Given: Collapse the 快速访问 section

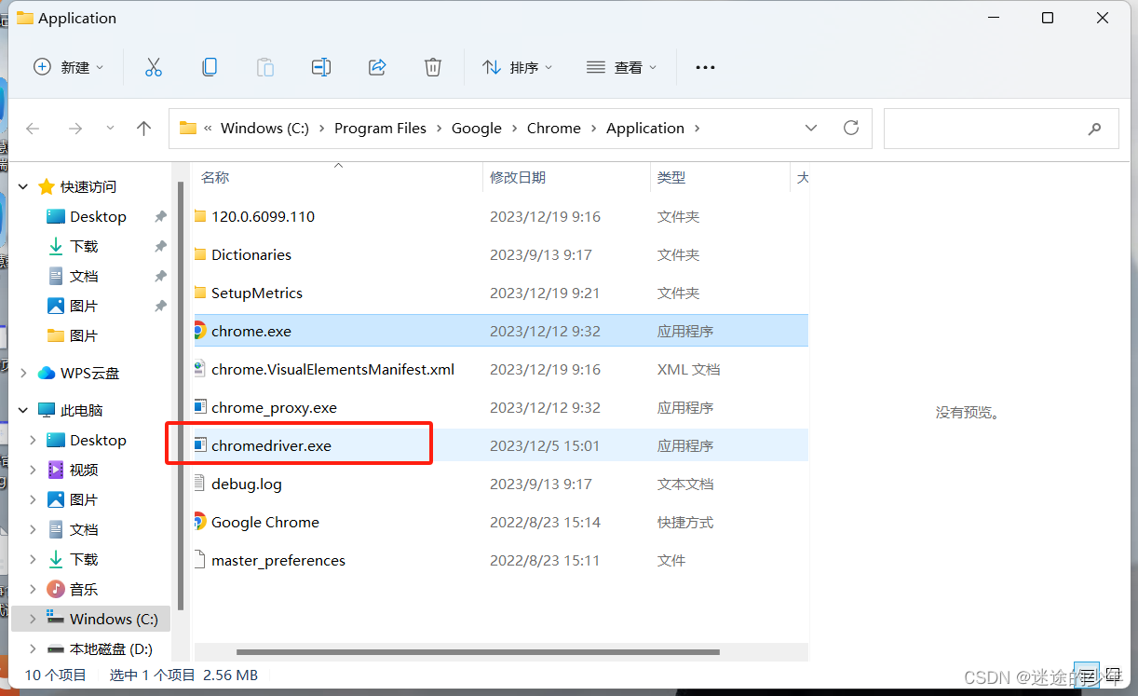Looking at the screenshot, I should [23, 186].
